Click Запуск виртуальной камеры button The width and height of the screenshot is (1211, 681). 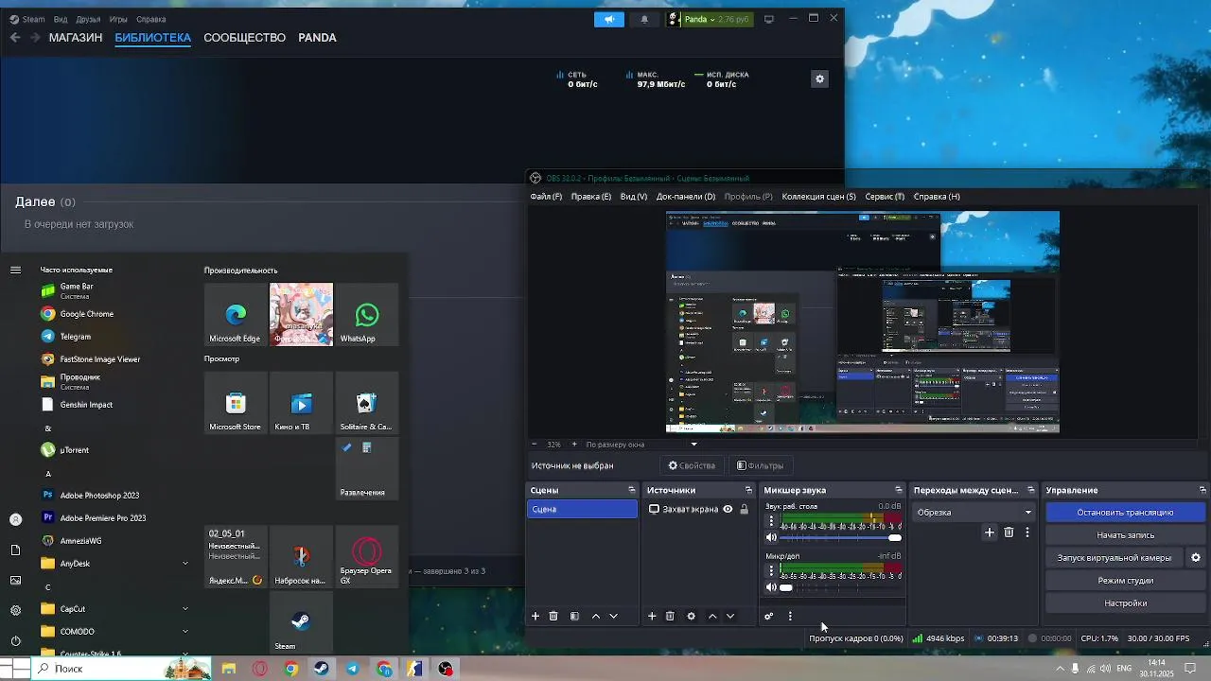[x=1114, y=558]
